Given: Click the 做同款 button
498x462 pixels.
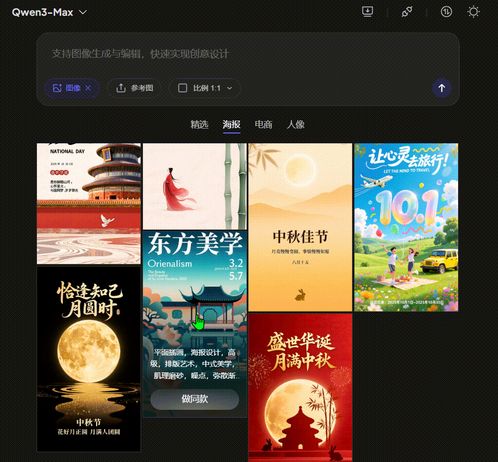Looking at the screenshot, I should [x=195, y=399].
